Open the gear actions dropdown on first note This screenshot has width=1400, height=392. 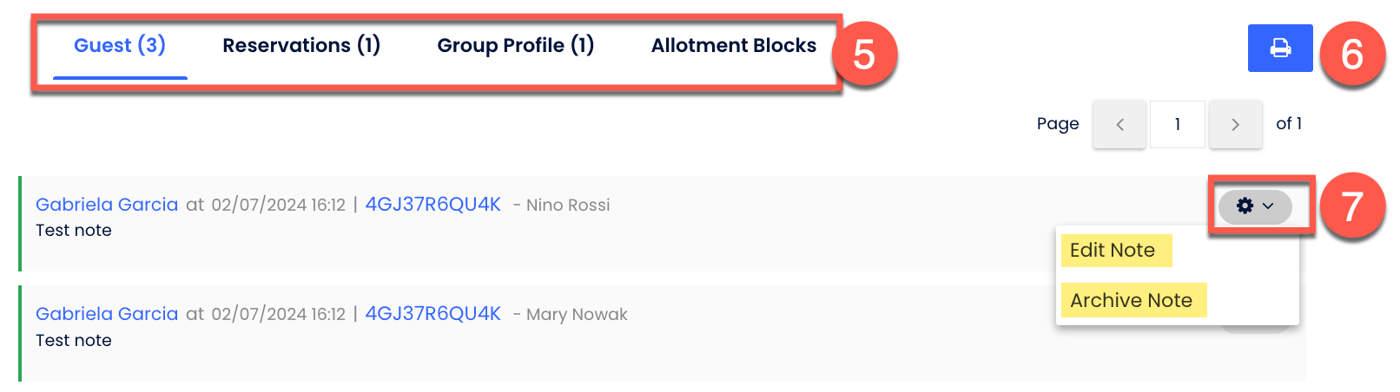(x=1254, y=206)
